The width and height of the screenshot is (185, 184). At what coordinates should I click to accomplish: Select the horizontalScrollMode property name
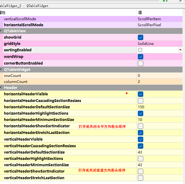pos(24,25)
